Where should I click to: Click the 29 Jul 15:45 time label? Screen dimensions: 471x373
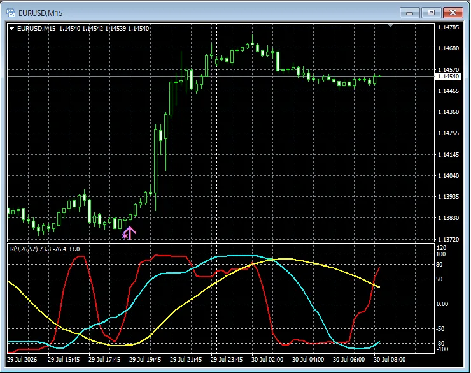click(64, 360)
